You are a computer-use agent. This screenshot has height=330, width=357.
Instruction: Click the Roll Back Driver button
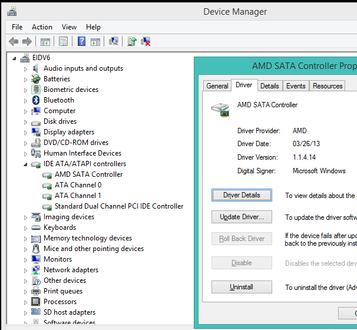(x=242, y=239)
